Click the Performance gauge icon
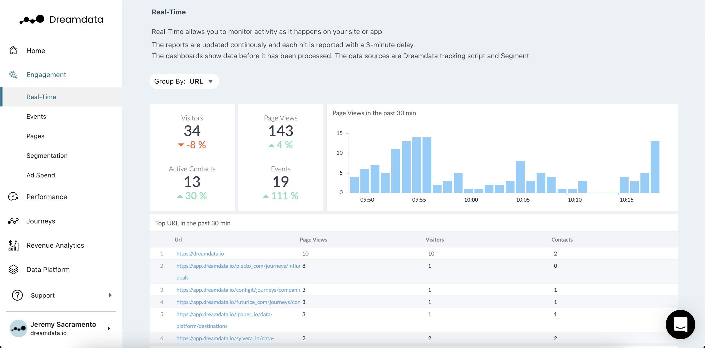Image resolution: width=705 pixels, height=348 pixels. (13, 197)
